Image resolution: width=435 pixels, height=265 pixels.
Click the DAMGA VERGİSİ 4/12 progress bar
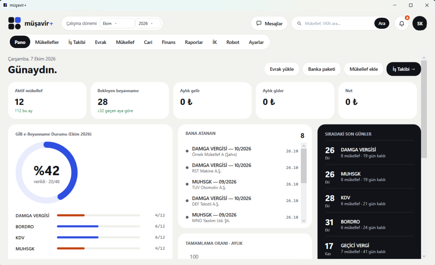pyautogui.click(x=98, y=215)
